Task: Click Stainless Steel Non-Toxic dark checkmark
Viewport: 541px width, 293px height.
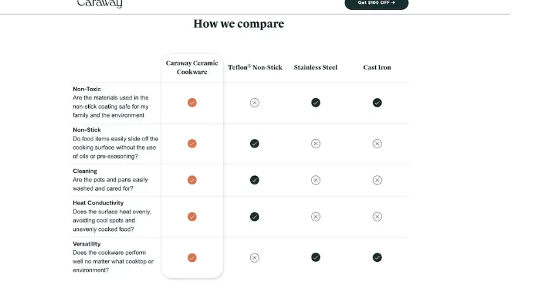Action: point(316,103)
